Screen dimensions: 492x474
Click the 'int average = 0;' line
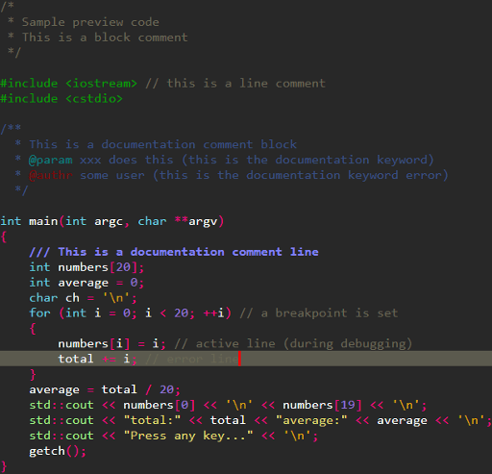coord(86,283)
